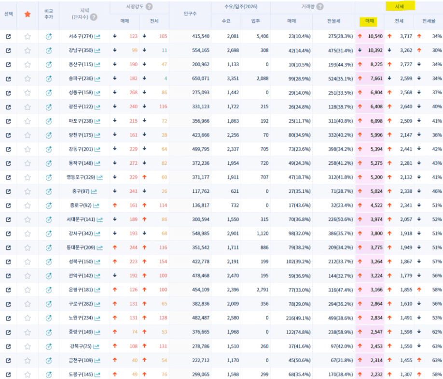Toggle the favorite star for 송파구
Screen dimensions: 443x379
28,79
